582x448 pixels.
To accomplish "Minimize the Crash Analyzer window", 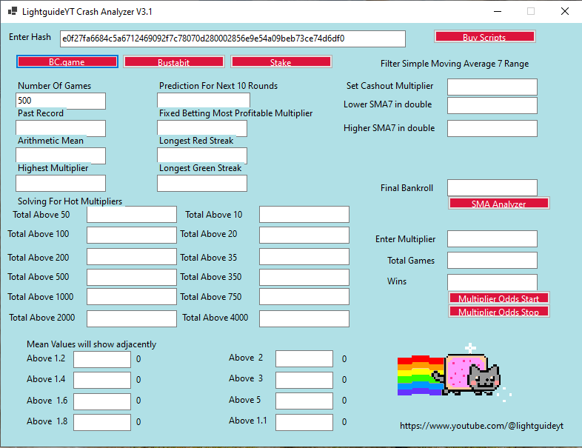I will [x=496, y=12].
